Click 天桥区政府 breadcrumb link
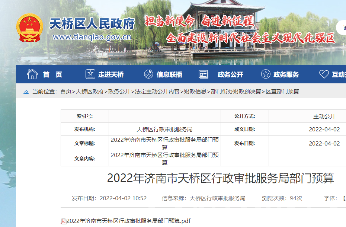 pos(90,92)
